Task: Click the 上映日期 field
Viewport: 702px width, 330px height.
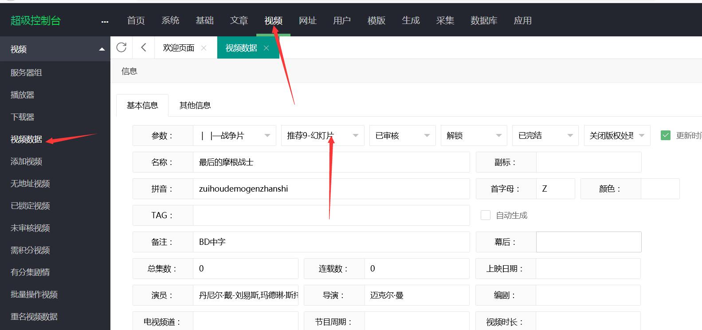Action: pyautogui.click(x=588, y=268)
